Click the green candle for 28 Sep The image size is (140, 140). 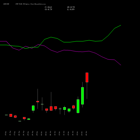point(33,108)
